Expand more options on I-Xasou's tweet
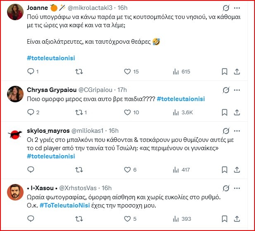Viewport: 255px width, 231px height. (x=237, y=189)
